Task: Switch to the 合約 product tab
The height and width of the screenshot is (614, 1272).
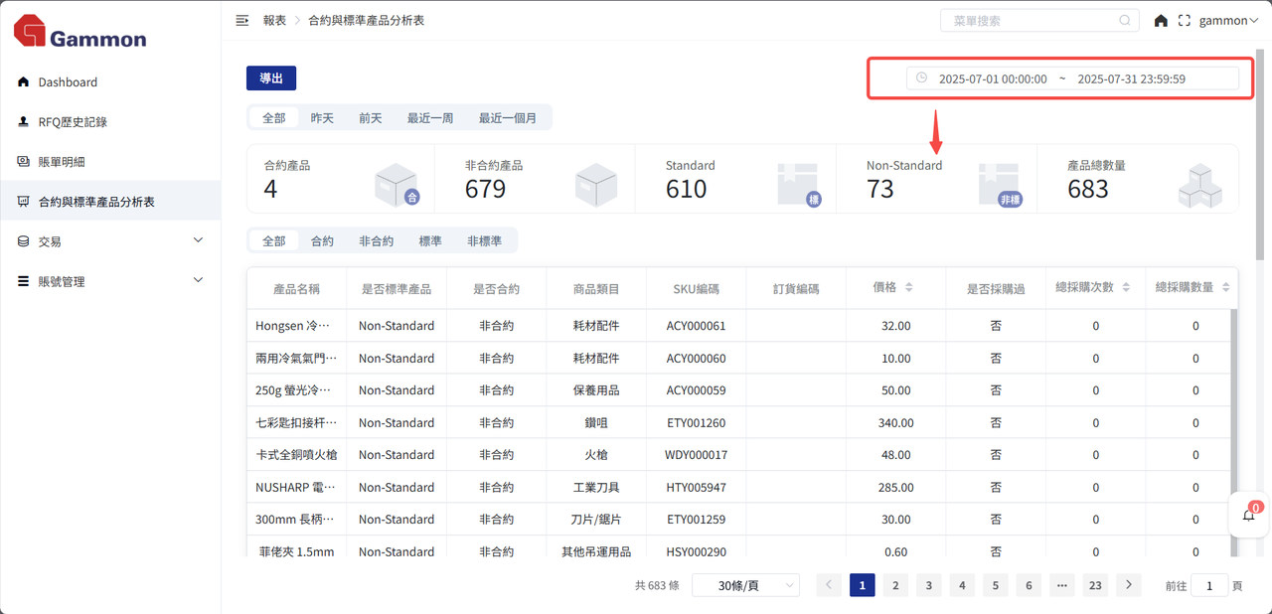Action: pos(322,241)
